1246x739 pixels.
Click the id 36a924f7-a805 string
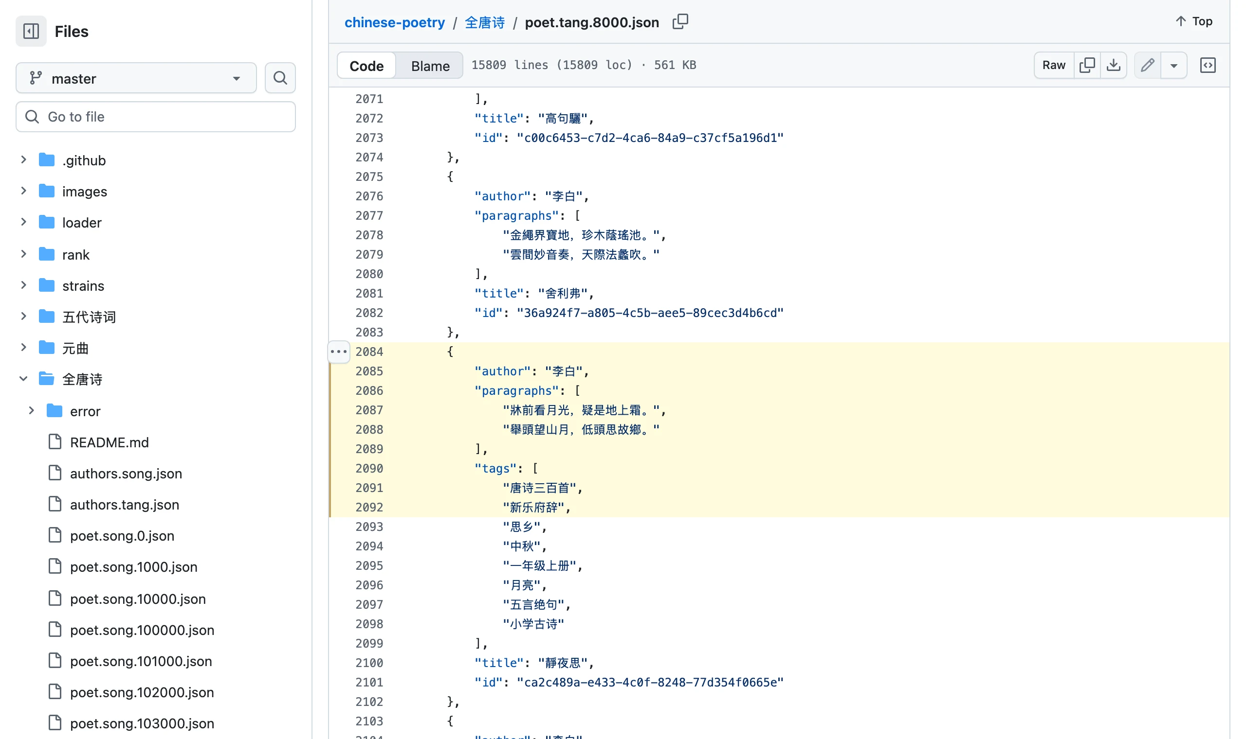click(x=650, y=313)
